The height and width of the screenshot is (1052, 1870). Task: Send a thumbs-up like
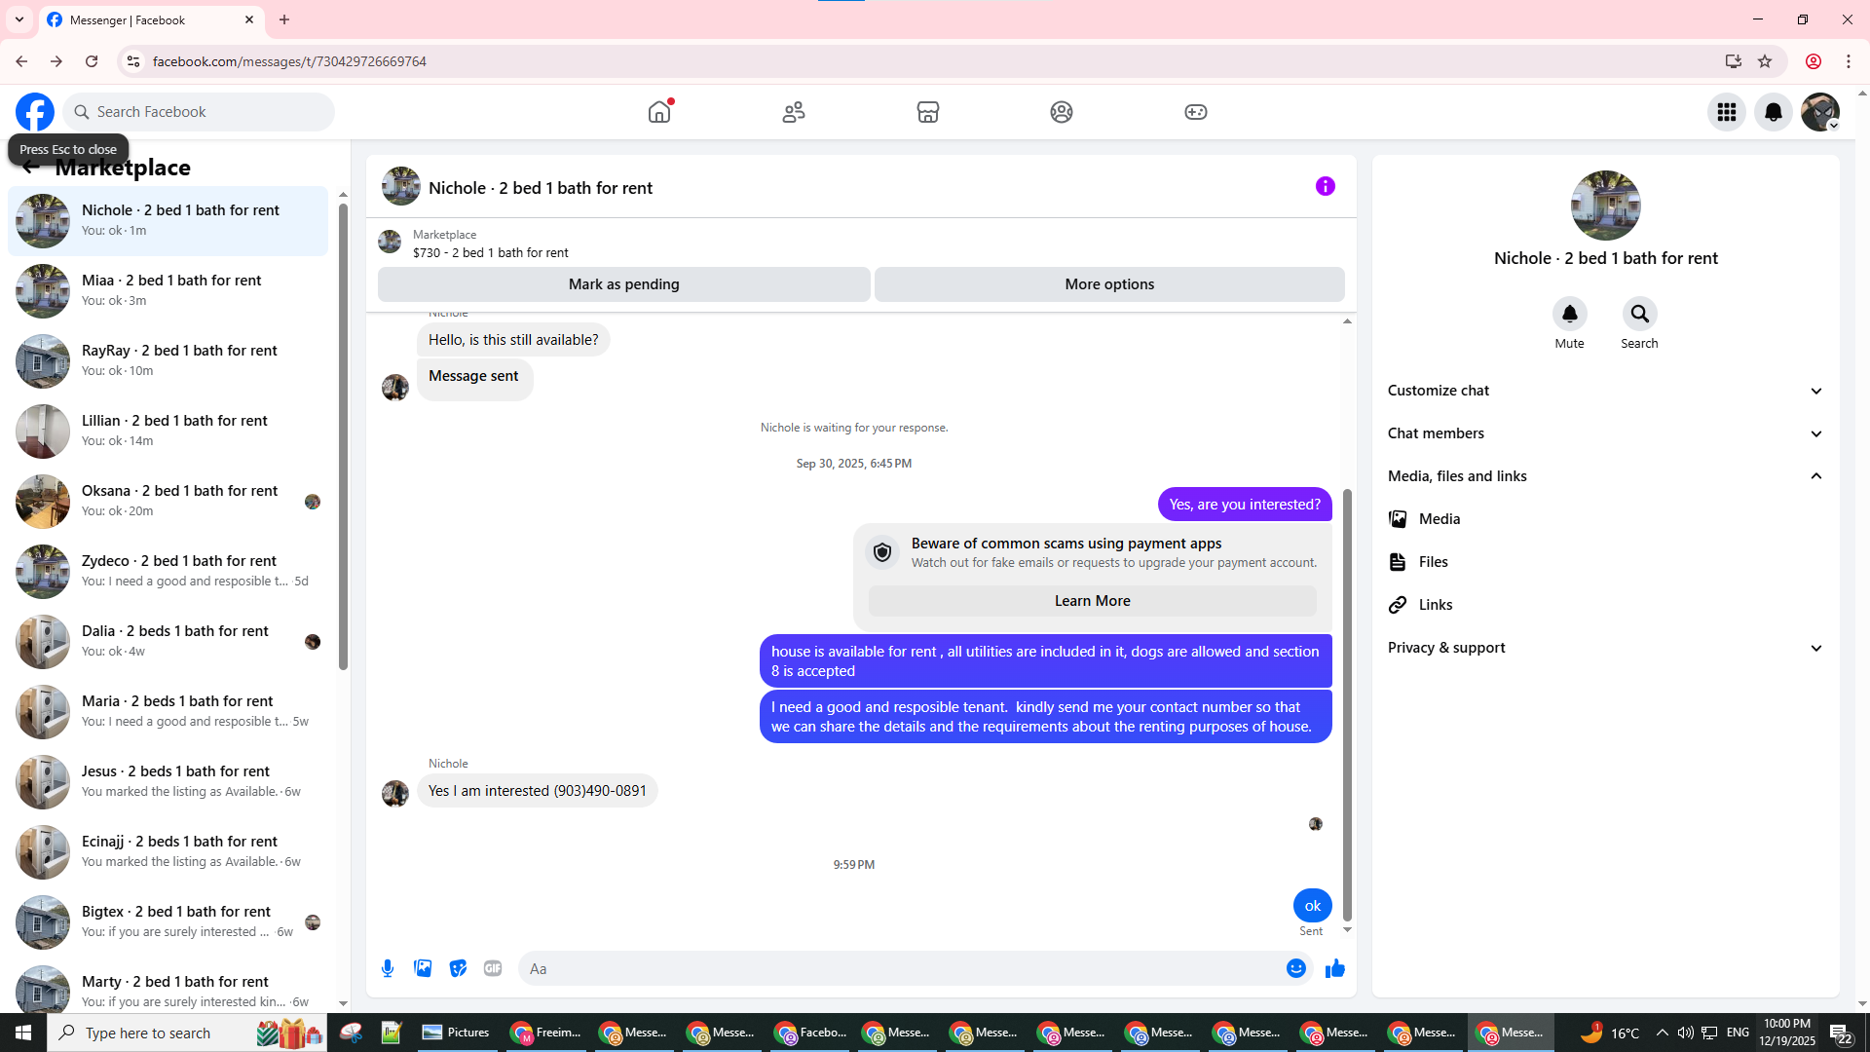point(1334,968)
